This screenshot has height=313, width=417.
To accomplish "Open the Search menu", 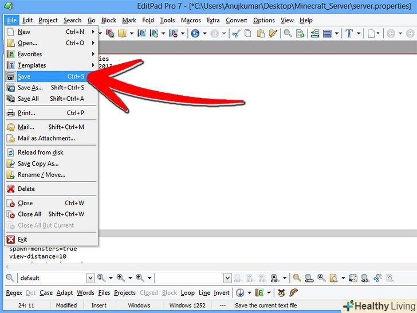I will pos(72,20).
